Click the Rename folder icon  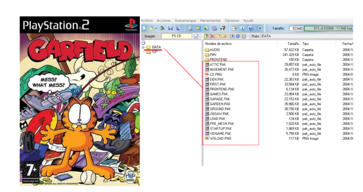point(224,36)
